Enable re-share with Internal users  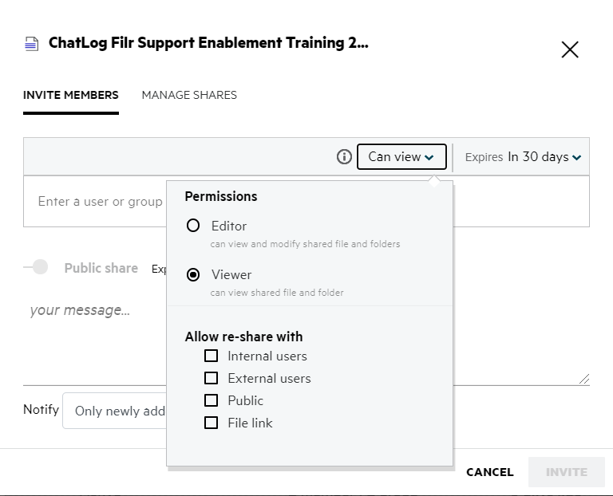(212, 356)
